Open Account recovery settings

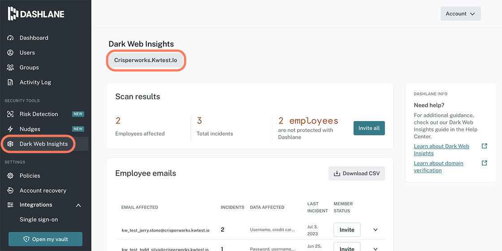coord(43,190)
